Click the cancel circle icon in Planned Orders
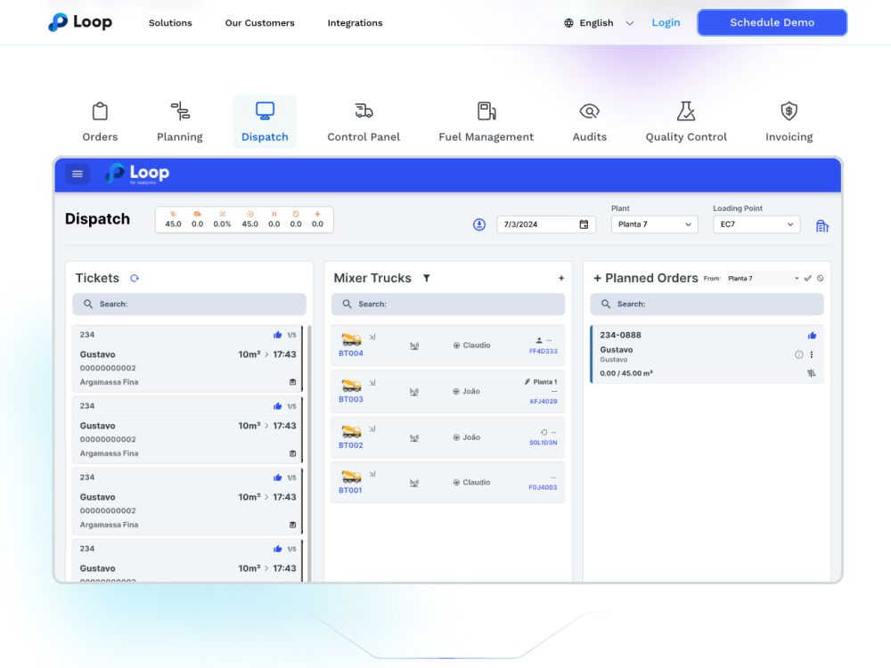891x668 pixels. pyautogui.click(x=820, y=278)
